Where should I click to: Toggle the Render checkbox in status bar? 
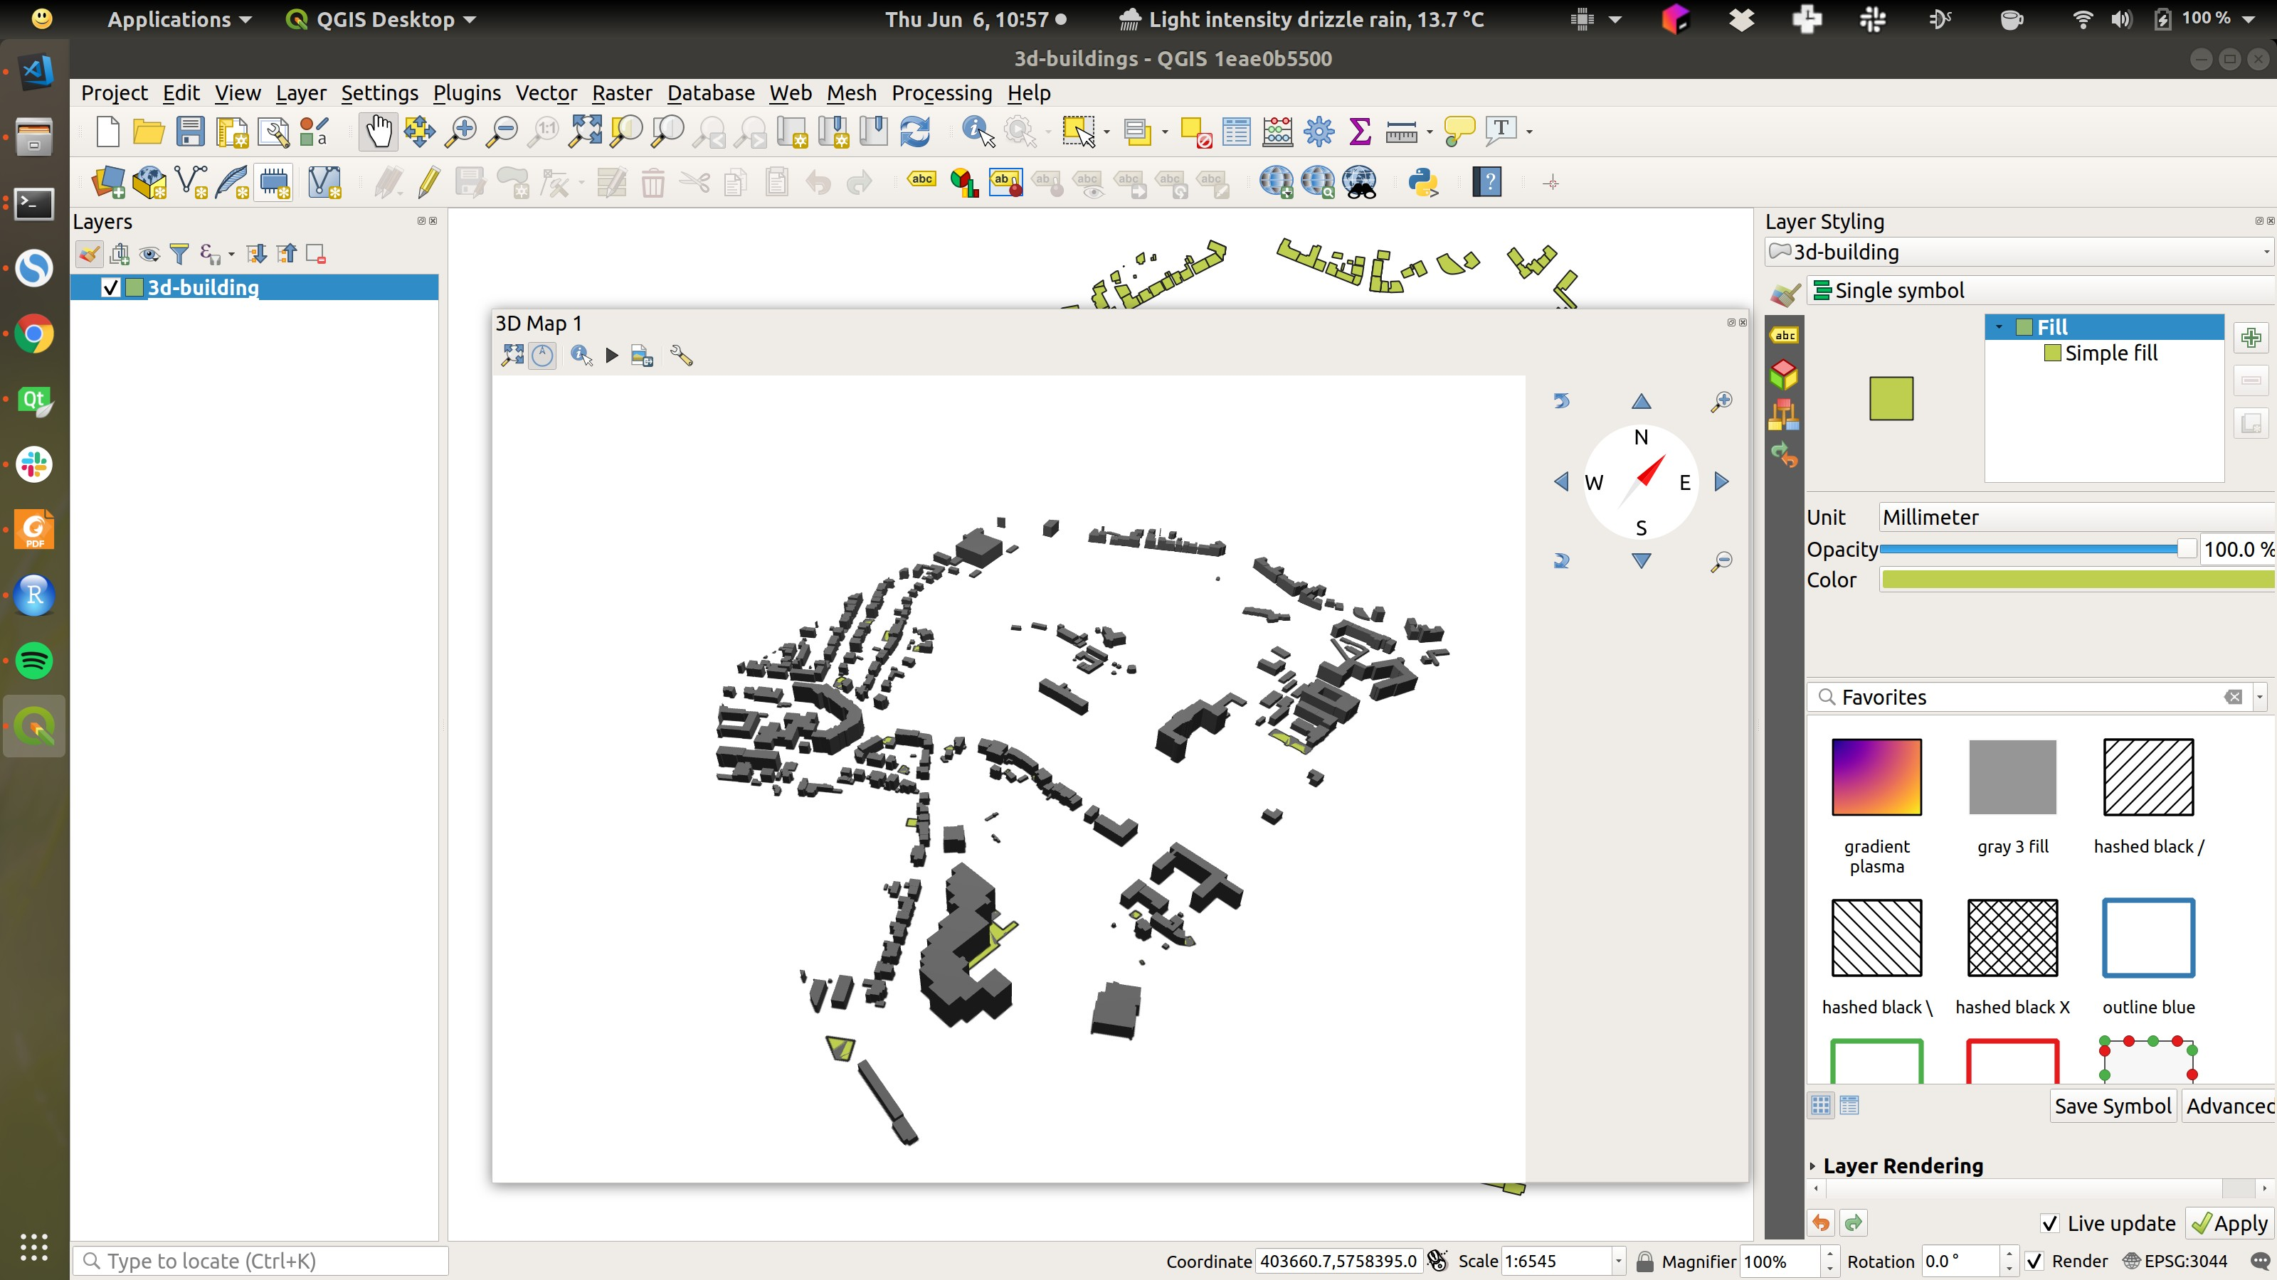(x=2035, y=1262)
